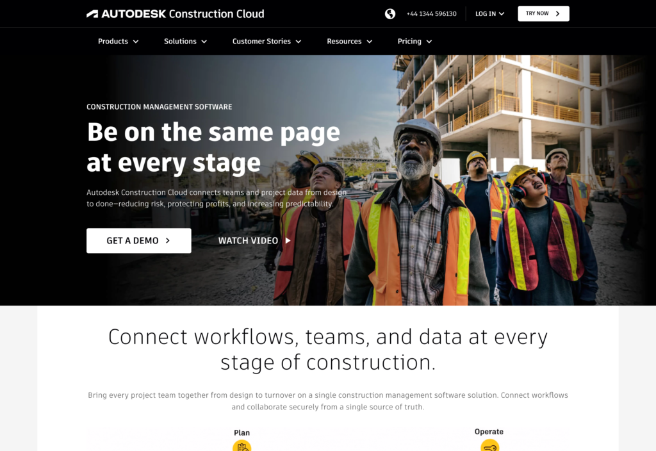Click the Autodesk Construction Cloud logo
This screenshot has height=451, width=656.
[x=176, y=14]
